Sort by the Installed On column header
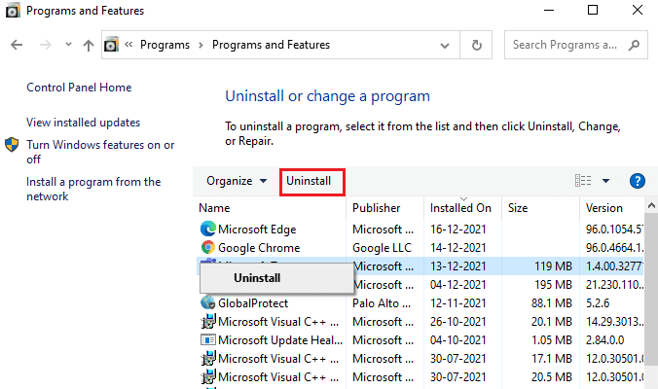 coord(460,208)
